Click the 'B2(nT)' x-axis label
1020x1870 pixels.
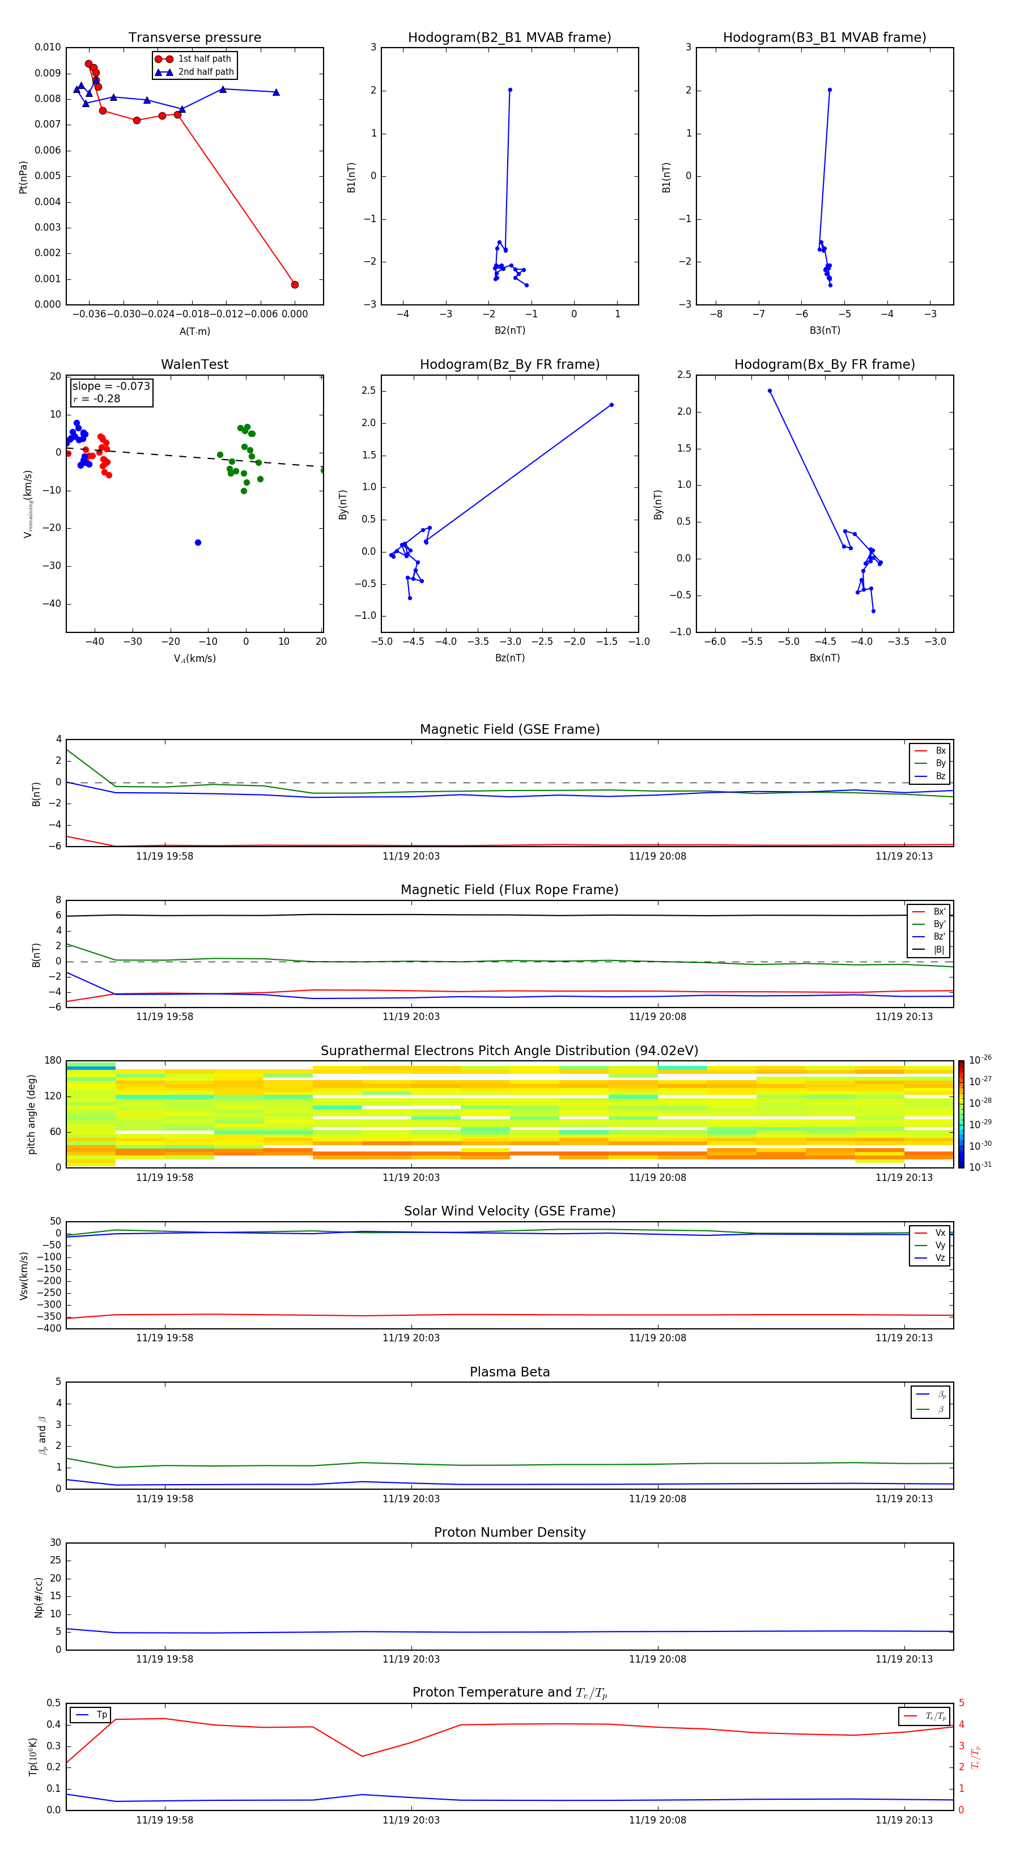[x=509, y=330]
